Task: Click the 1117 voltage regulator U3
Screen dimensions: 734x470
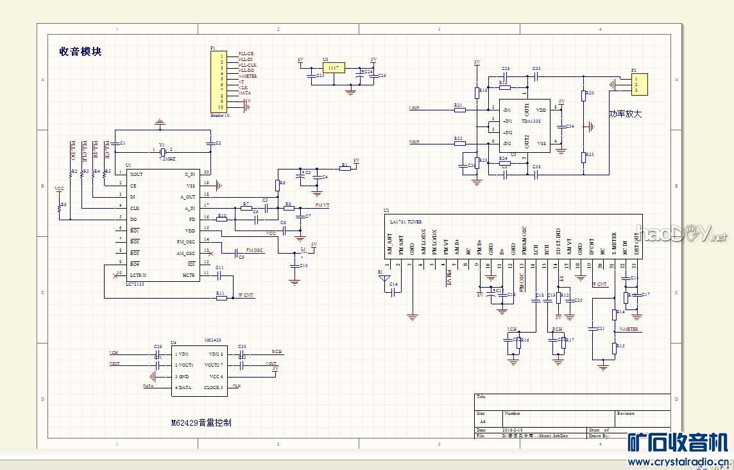Action: point(333,67)
